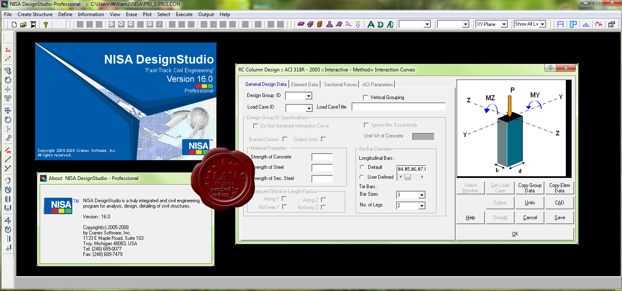Screen dimensions: 622x291
Task: Click the red dots node icon in left toolbar
Action: click(x=8, y=59)
